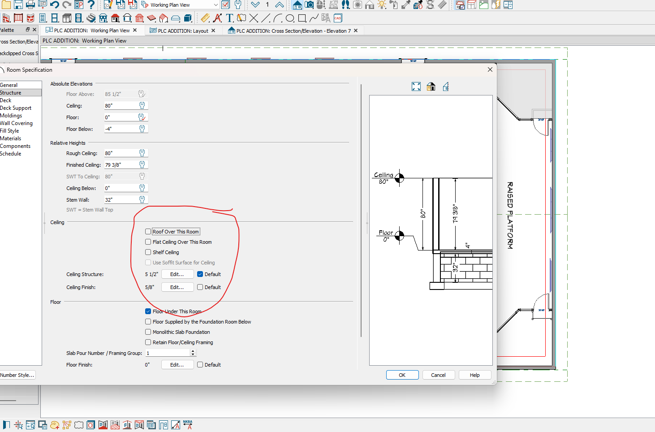Pick the Tape Measure tool
Viewport: 655px width, 432px height.
(x=205, y=18)
